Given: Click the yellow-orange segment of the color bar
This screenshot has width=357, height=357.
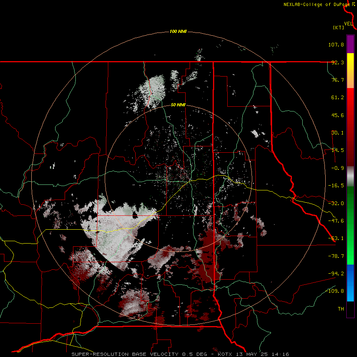Looking at the screenshot, I should pyautogui.click(x=350, y=71).
